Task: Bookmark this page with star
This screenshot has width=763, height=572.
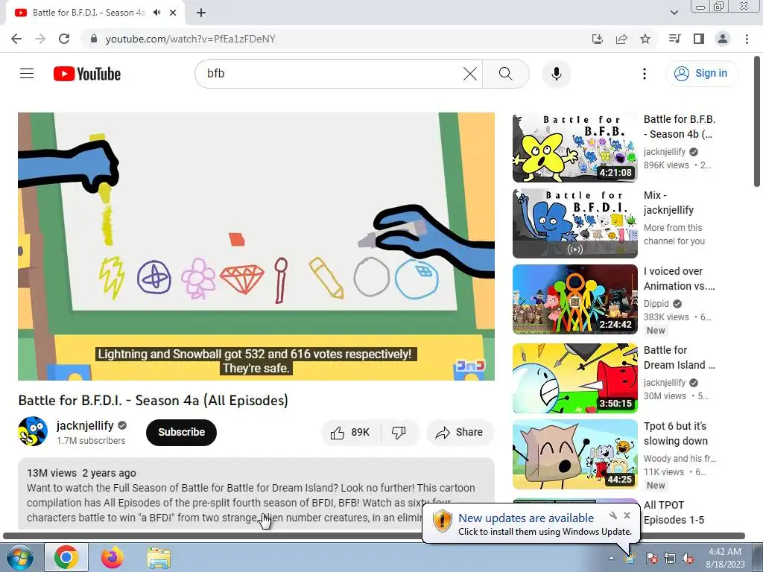Action: pyautogui.click(x=645, y=39)
